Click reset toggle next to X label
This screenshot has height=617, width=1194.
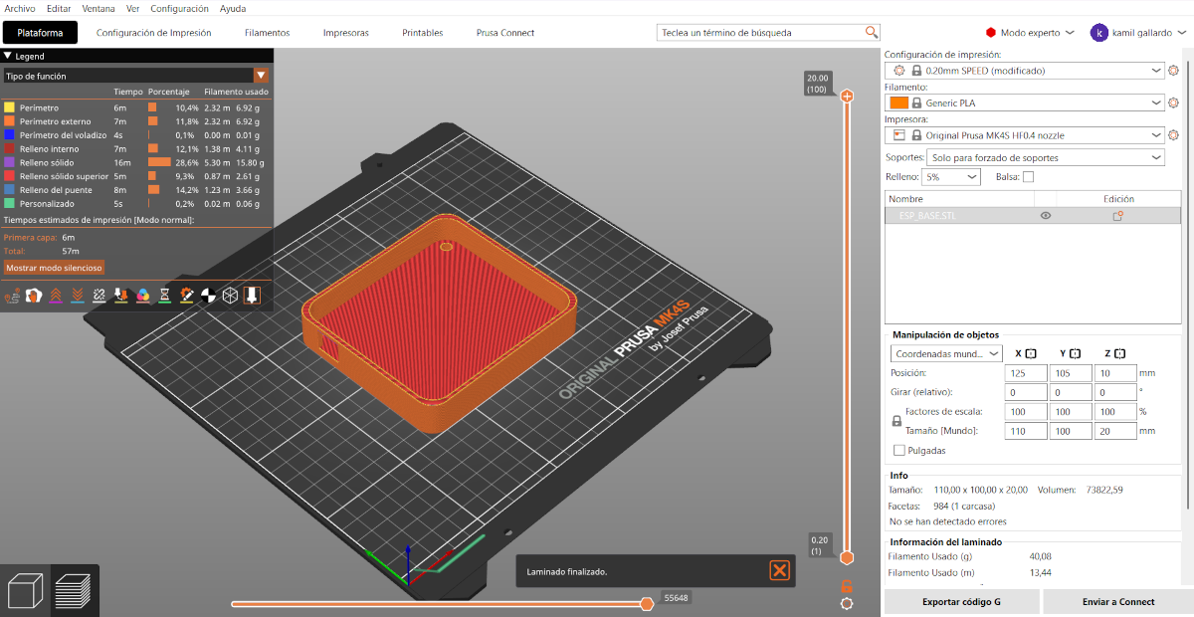pos(1031,353)
